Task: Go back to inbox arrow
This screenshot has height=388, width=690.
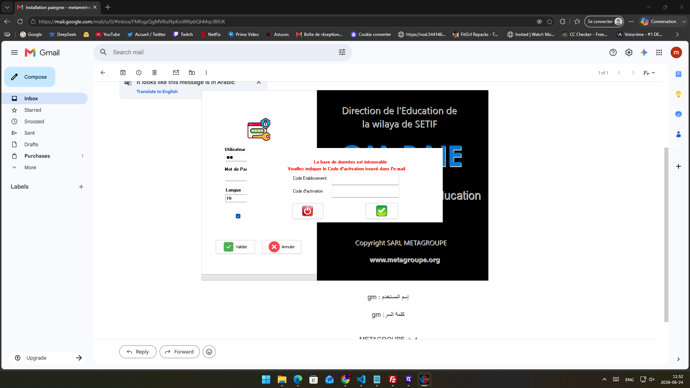Action: 103,73
